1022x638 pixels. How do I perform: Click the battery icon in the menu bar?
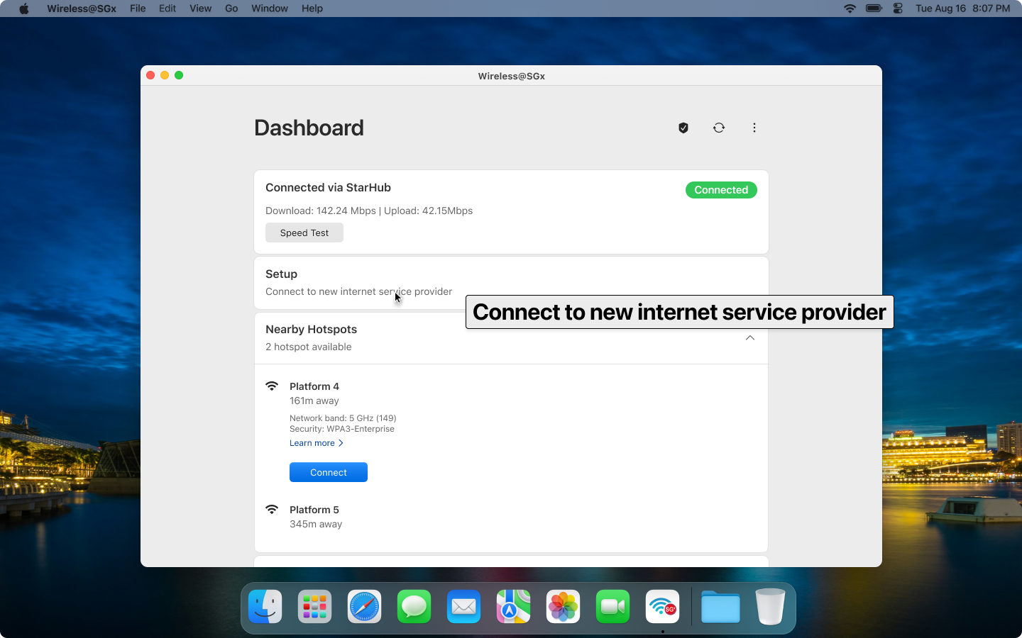pyautogui.click(x=874, y=9)
